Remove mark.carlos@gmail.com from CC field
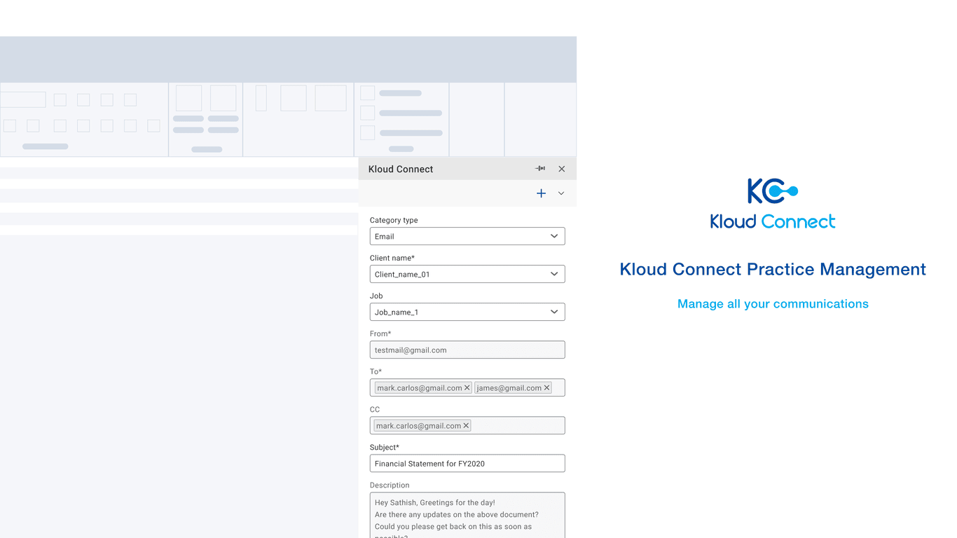This screenshot has height=538, width=957. [x=466, y=425]
